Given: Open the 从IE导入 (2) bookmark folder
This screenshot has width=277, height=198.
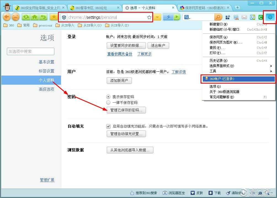Looking at the screenshot, I should click(x=117, y=25).
